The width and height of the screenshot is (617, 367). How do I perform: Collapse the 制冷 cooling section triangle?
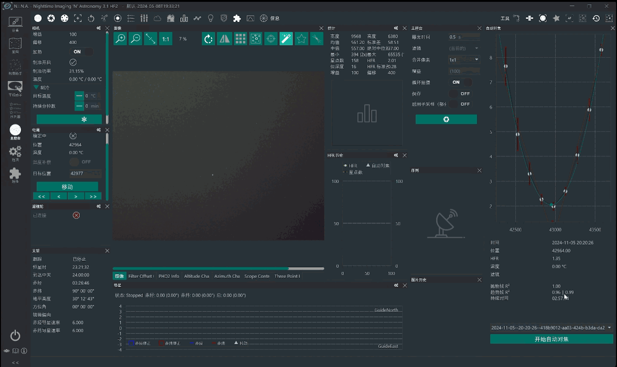point(36,87)
